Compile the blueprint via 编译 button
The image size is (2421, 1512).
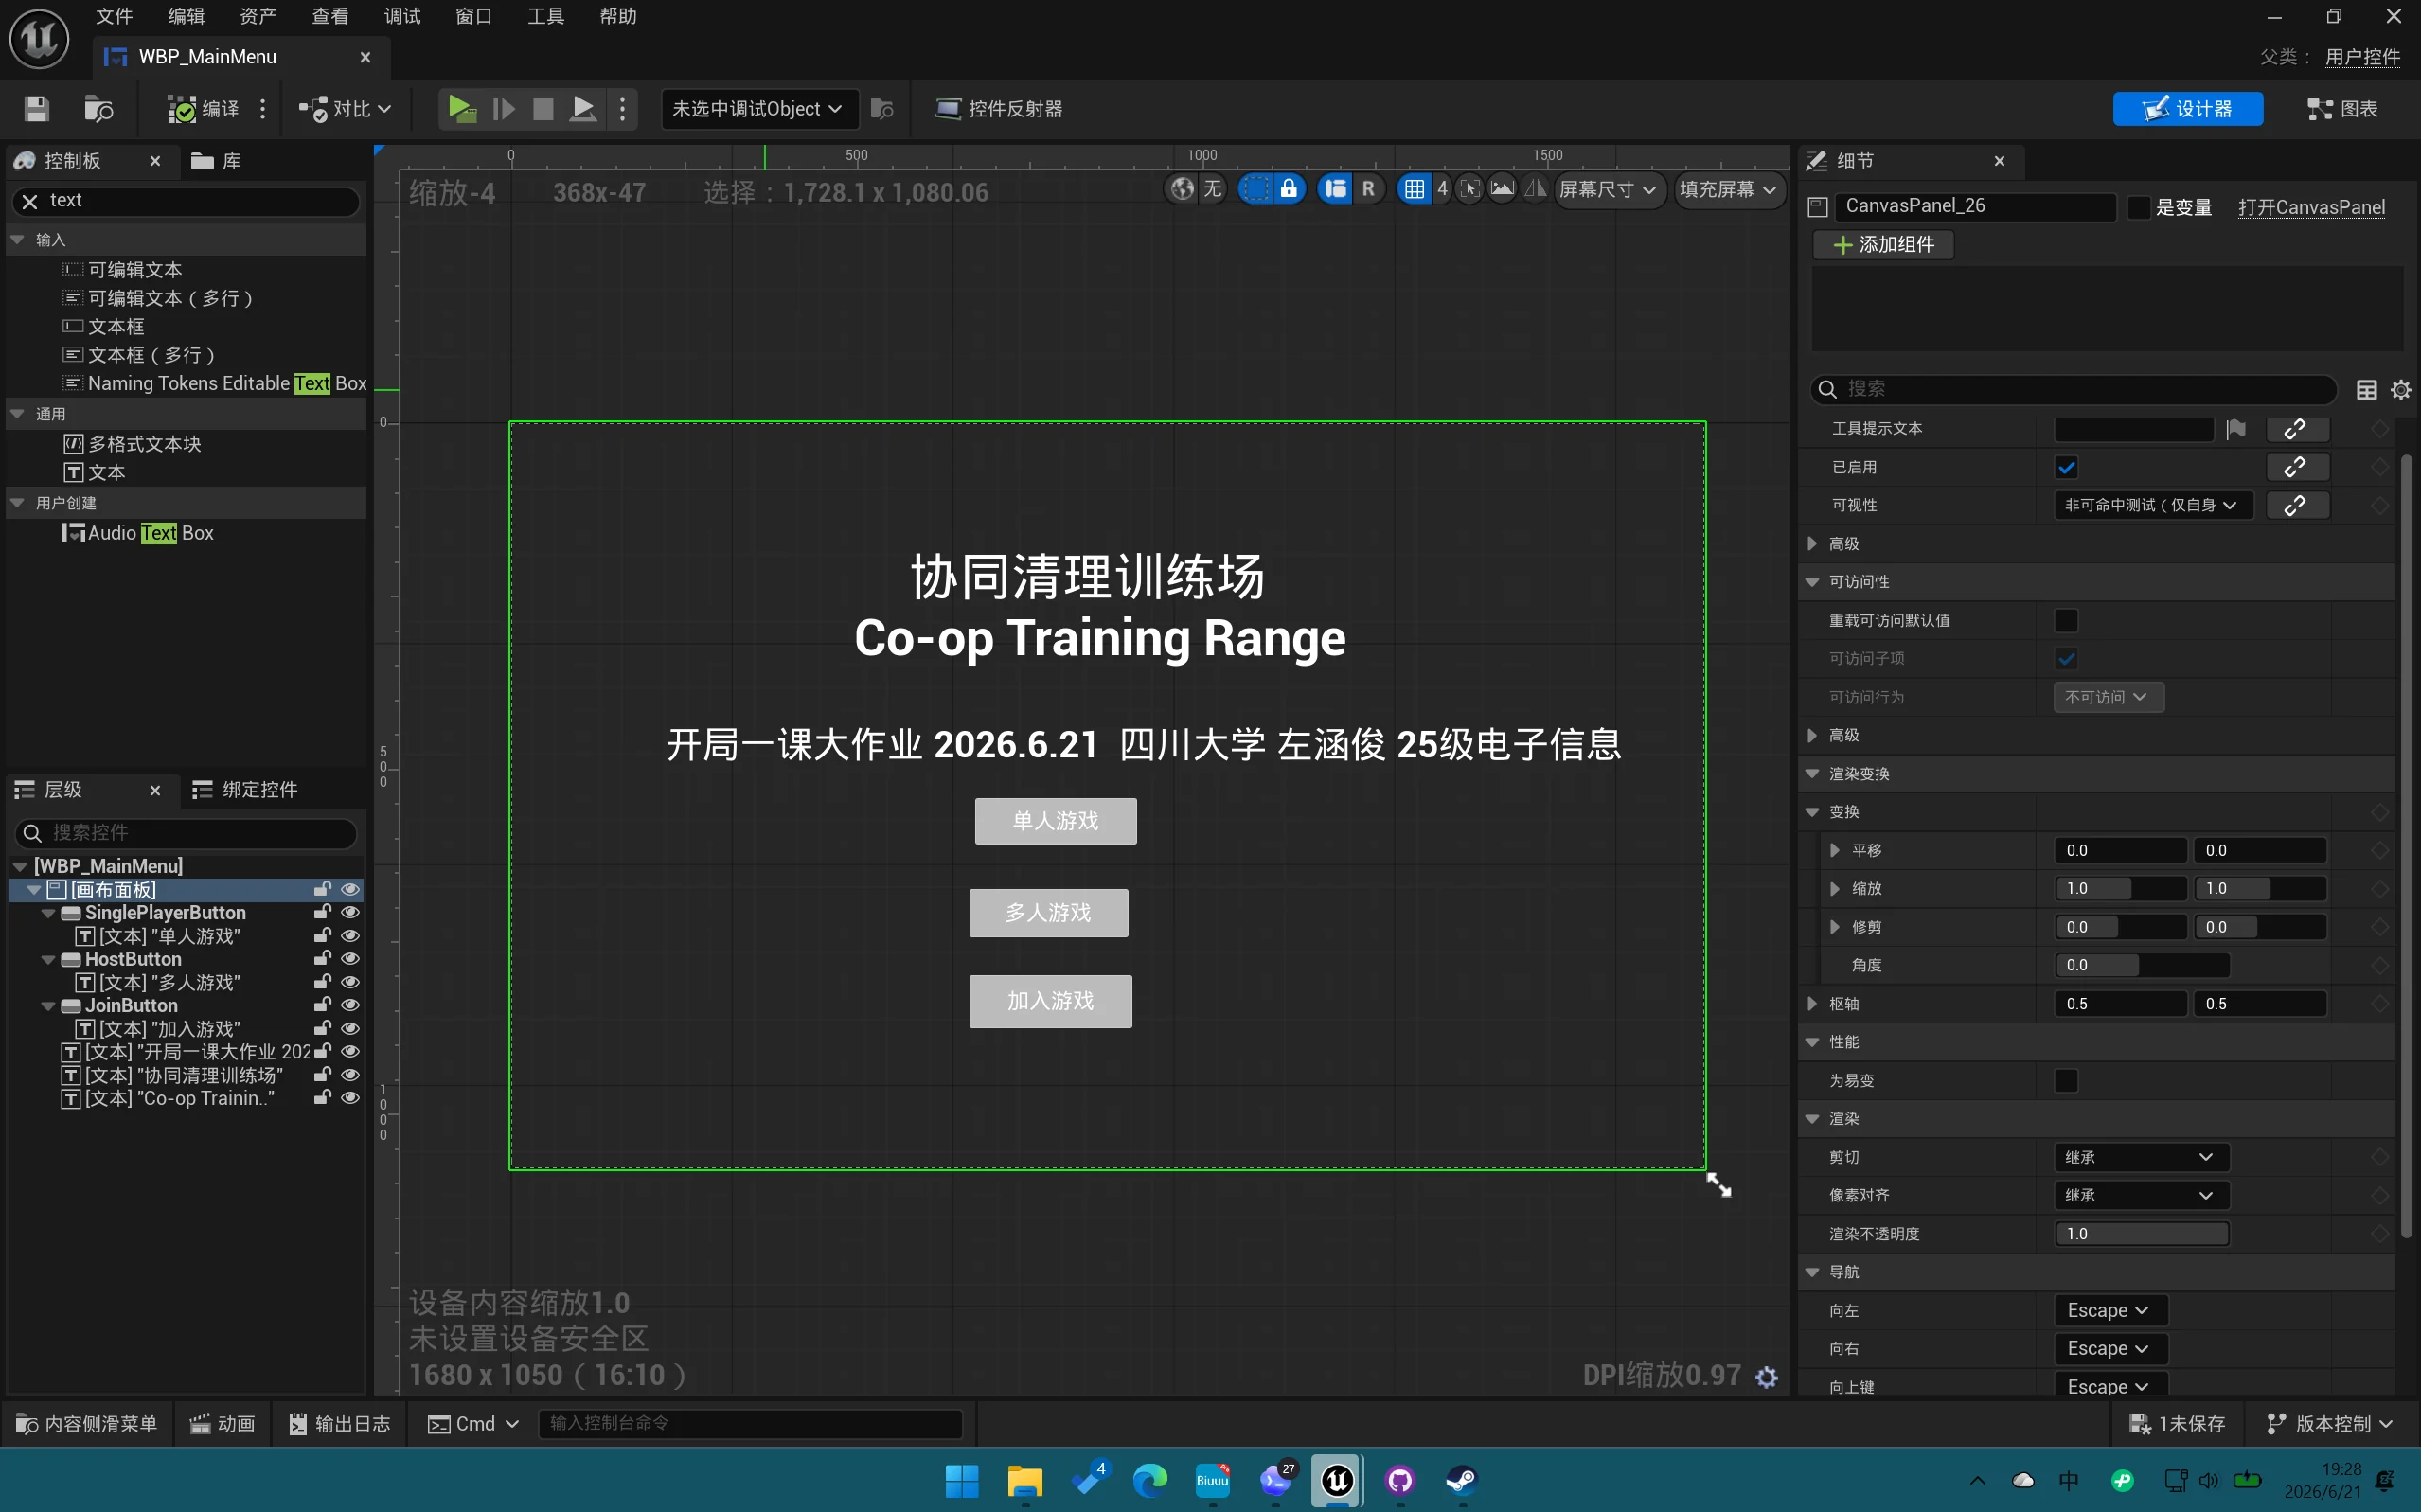tap(203, 109)
